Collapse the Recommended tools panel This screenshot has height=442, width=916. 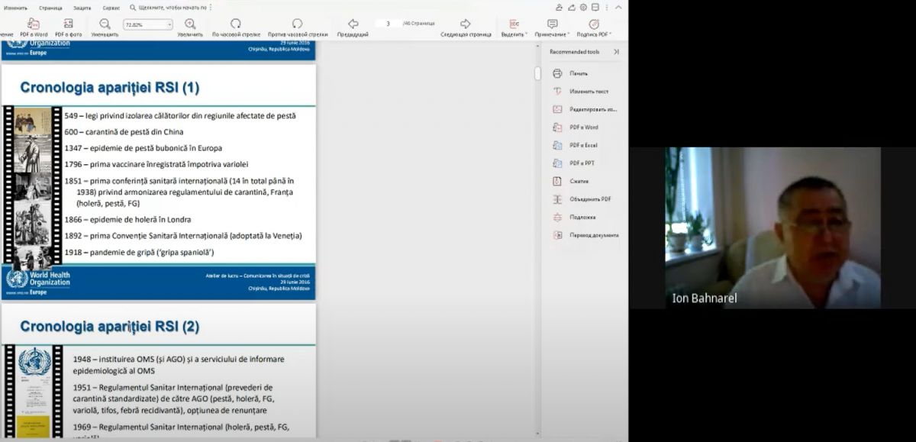click(x=616, y=52)
